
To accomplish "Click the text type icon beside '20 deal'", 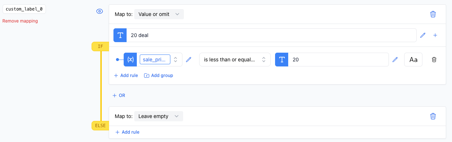I will [120, 35].
